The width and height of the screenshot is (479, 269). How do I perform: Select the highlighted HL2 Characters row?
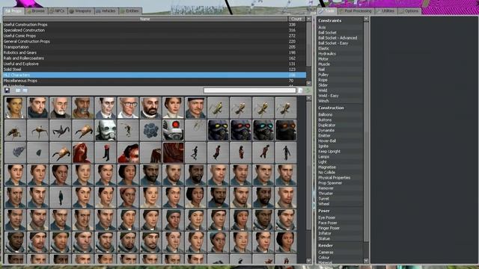tap(154, 75)
